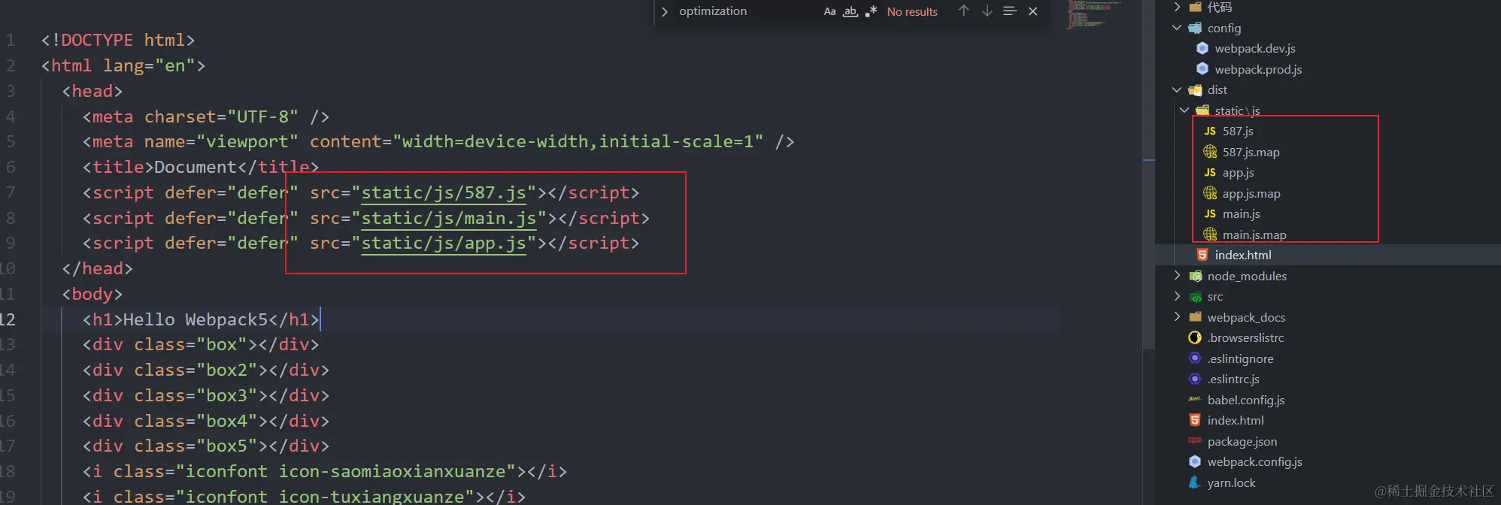Open main.js in explorer
This screenshot has width=1501, height=505.
1241,213
